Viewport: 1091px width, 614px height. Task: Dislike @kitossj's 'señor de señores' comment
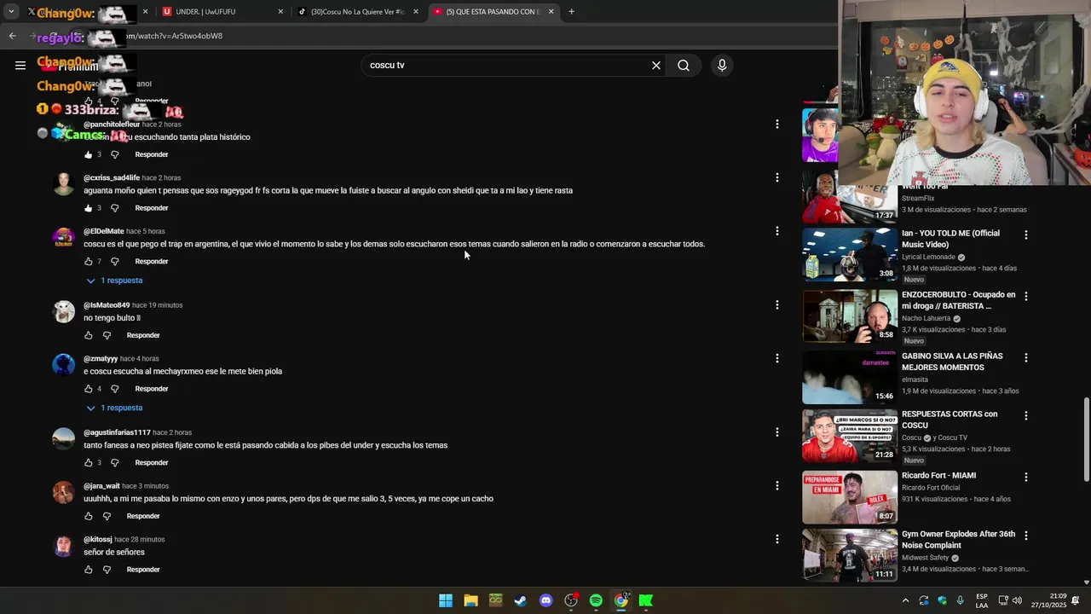click(107, 570)
